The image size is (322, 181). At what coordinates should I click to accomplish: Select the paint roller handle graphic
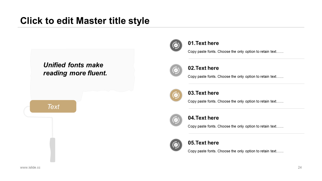tap(53, 150)
